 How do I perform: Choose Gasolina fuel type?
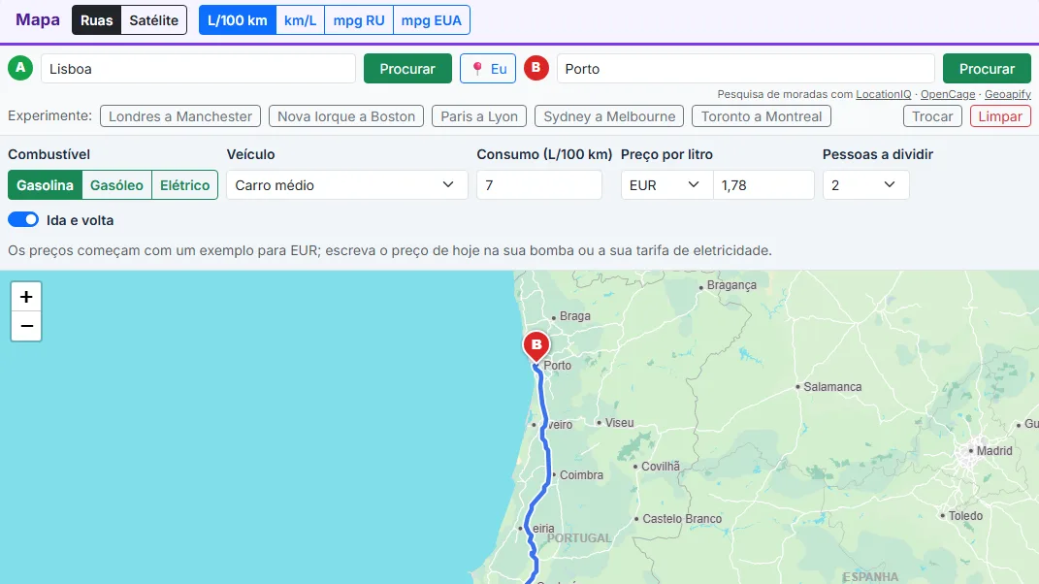[x=45, y=185]
